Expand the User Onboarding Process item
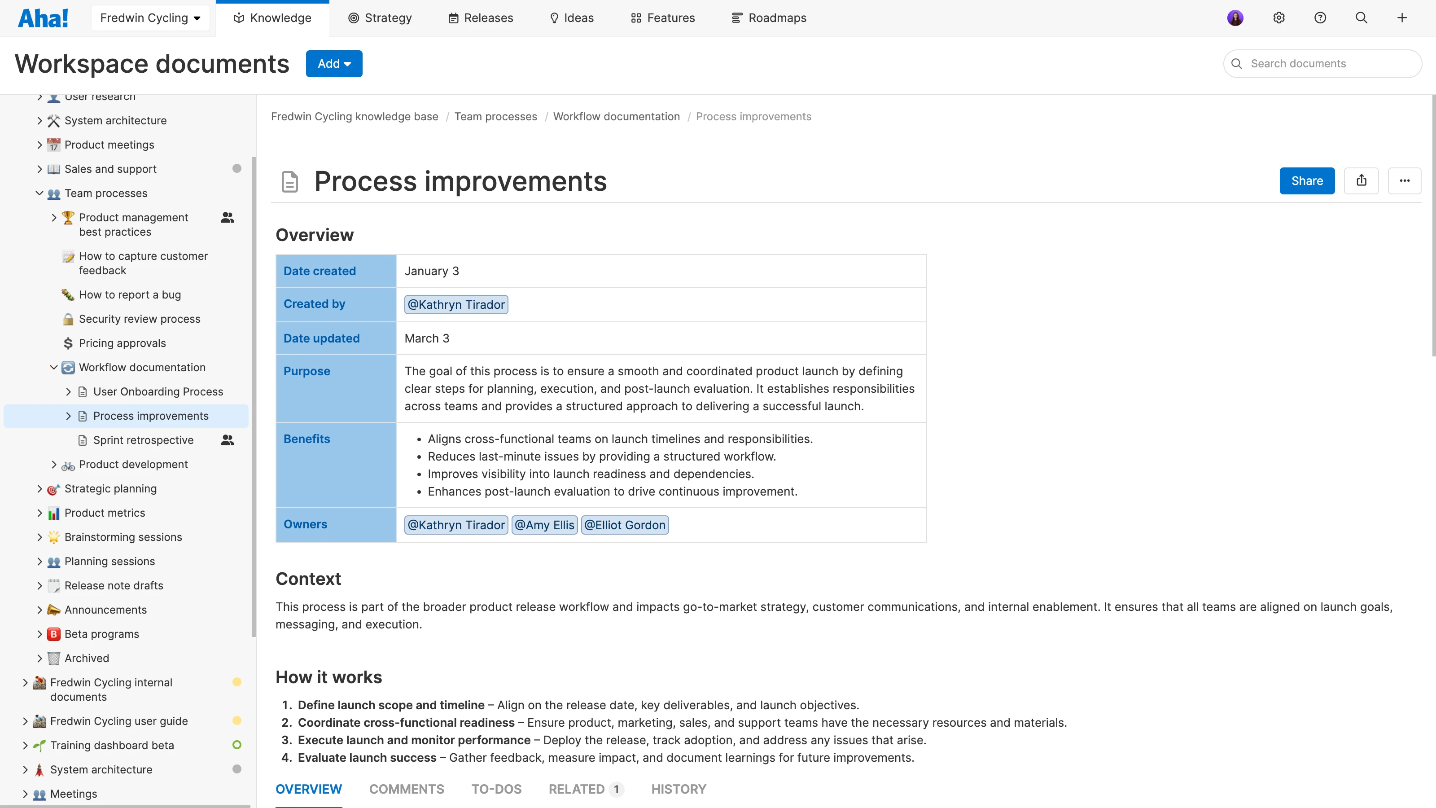This screenshot has height=808, width=1436. [x=68, y=391]
